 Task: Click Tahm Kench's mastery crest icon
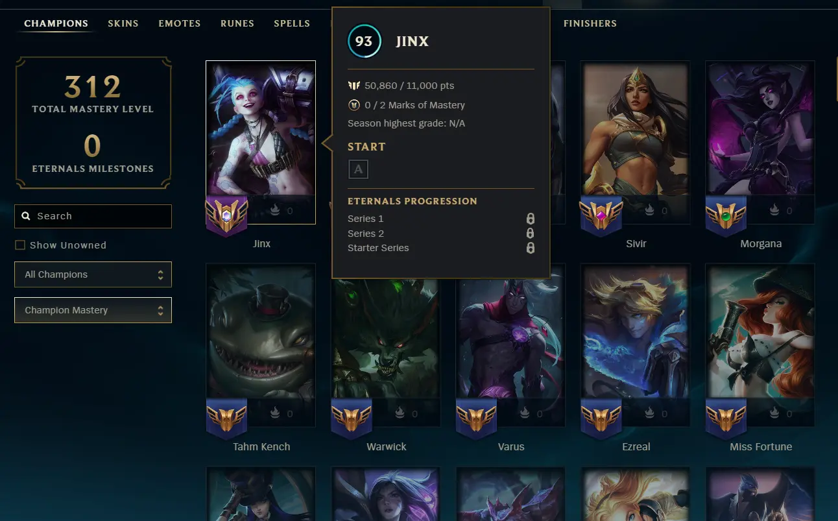pyautogui.click(x=226, y=418)
